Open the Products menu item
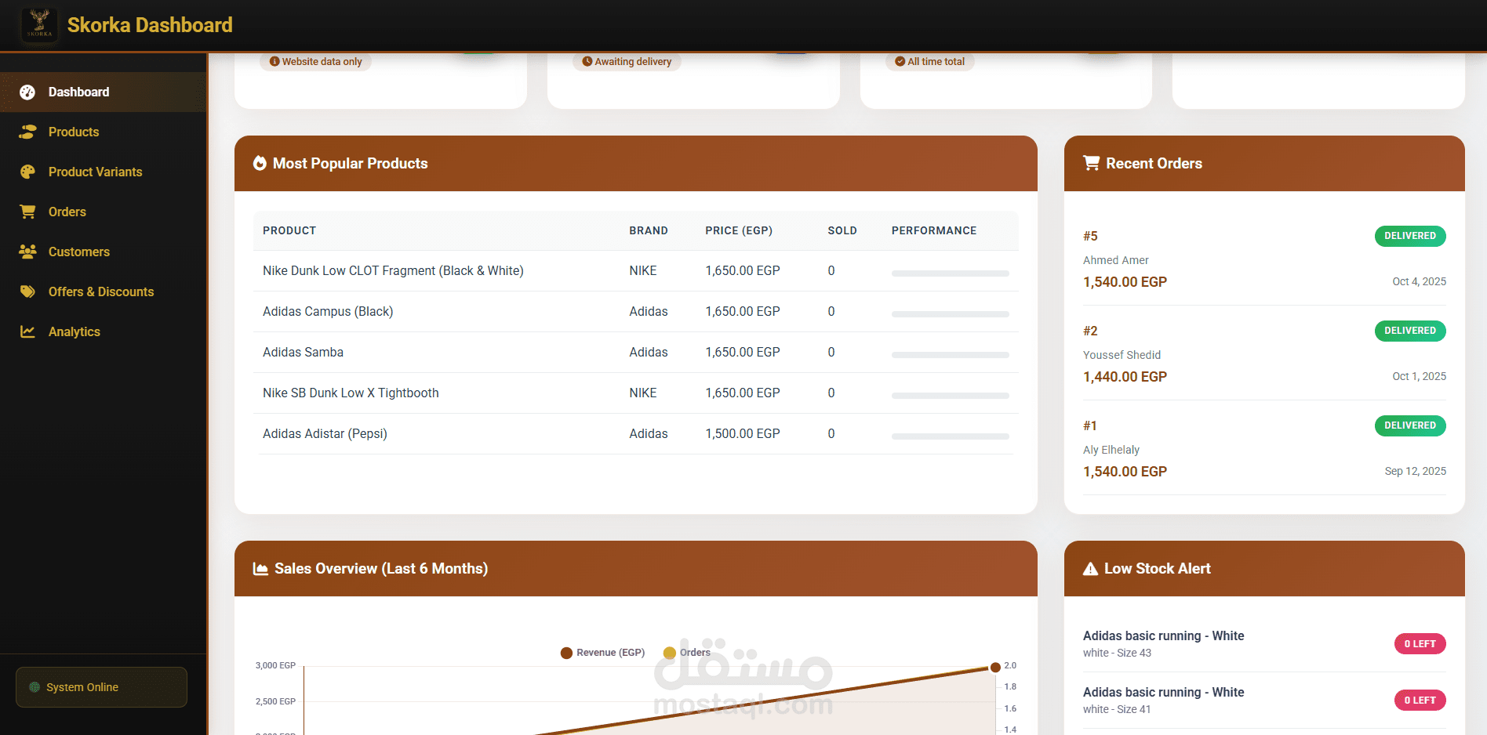The height and width of the screenshot is (735, 1487). pyautogui.click(x=104, y=132)
